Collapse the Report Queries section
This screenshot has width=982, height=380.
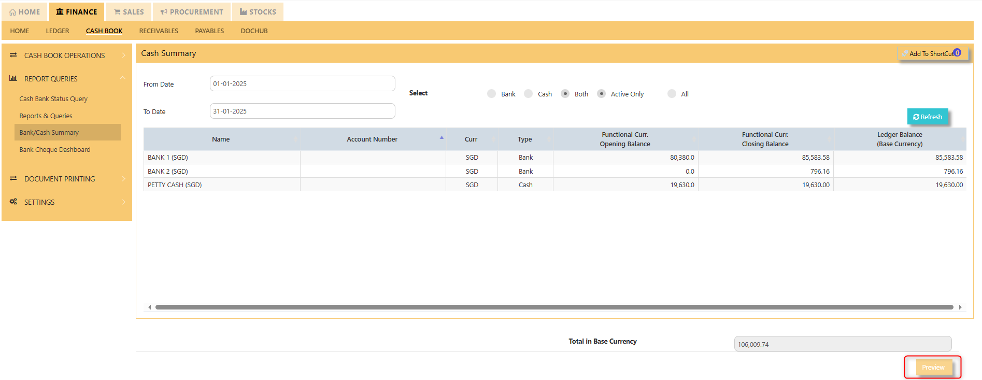[123, 78]
